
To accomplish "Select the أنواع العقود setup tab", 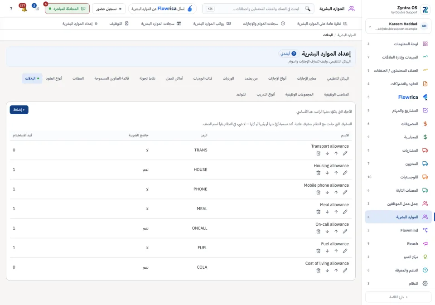I will [x=54, y=78].
